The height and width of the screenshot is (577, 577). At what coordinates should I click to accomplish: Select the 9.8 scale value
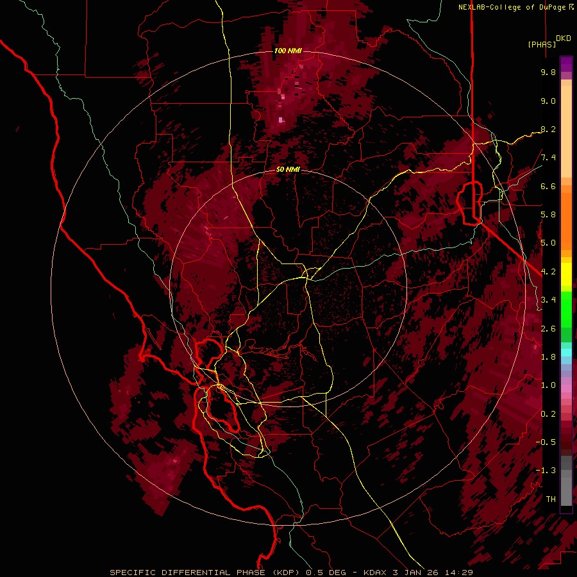(x=548, y=72)
